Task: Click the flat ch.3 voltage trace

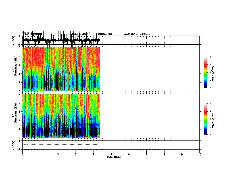Action: pos(61,145)
